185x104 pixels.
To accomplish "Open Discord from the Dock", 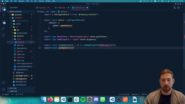I will [96, 99].
